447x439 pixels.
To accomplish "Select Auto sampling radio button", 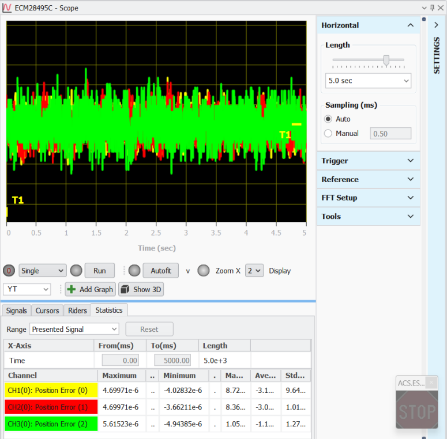I will point(329,119).
